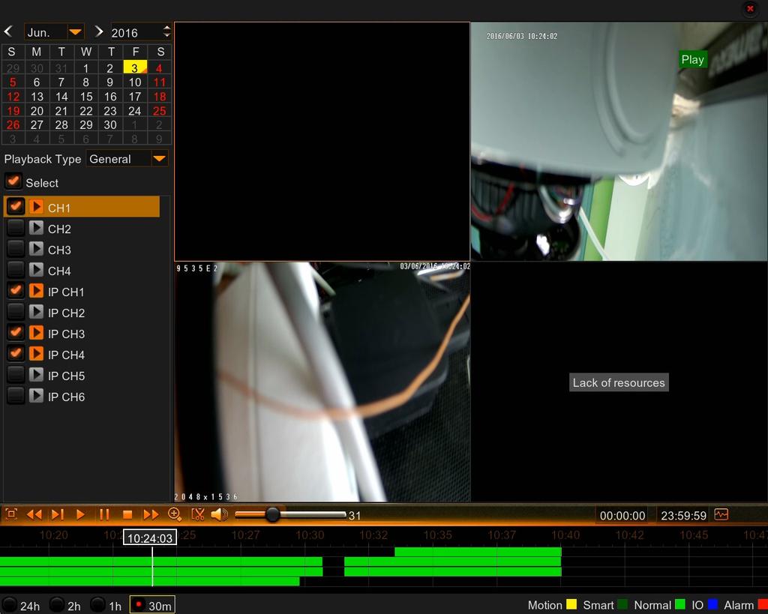Viewport: 768px width, 614px height.
Task: Play IP CH5 with its play icon
Action: pyautogui.click(x=36, y=375)
